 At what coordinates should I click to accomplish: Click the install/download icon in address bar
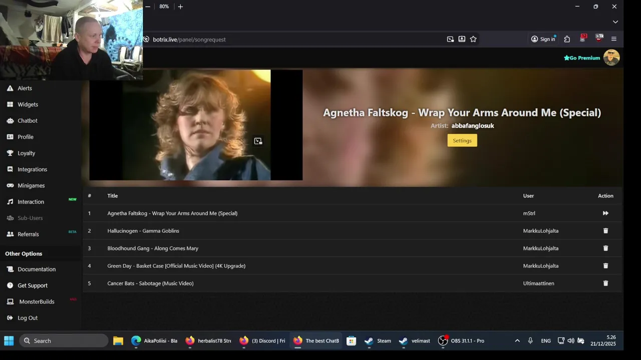click(462, 39)
